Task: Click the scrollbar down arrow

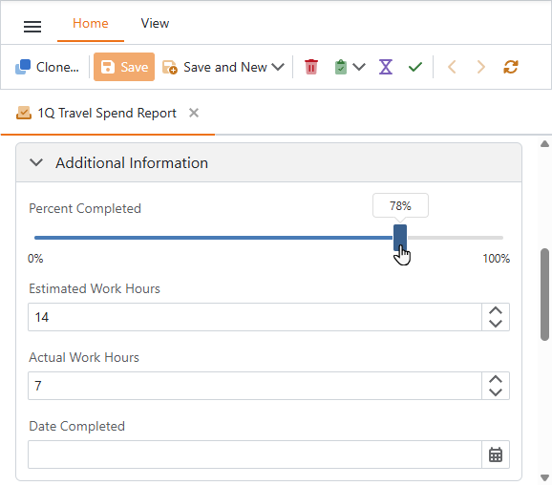Action: 544,477
